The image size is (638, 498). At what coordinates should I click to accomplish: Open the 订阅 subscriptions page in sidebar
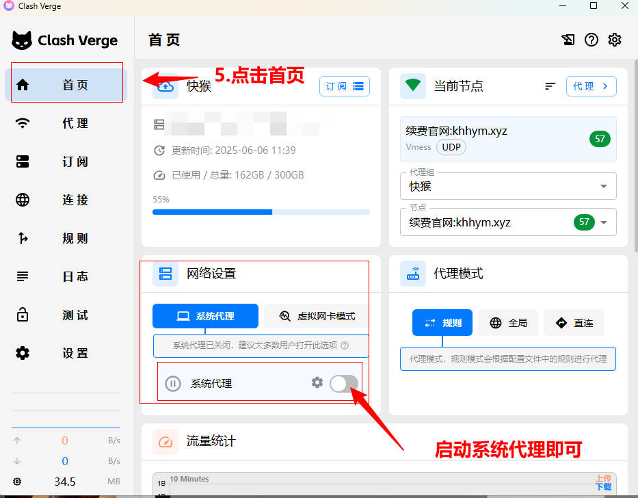point(66,161)
